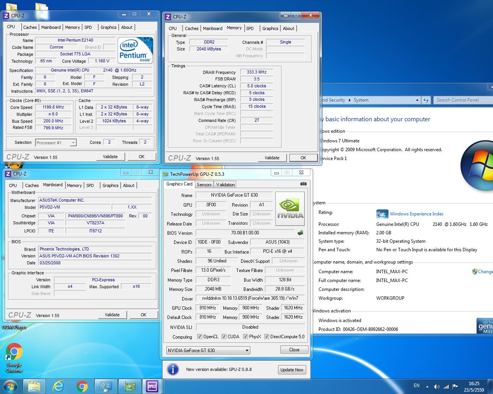Toggle the OpenCL checkbox
Image resolution: width=493 pixels, height=394 pixels.
point(200,337)
